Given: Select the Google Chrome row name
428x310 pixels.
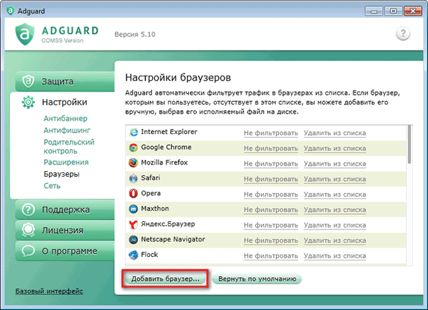Looking at the screenshot, I should (166, 147).
